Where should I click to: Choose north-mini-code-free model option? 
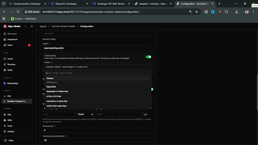[x=98, y=106]
